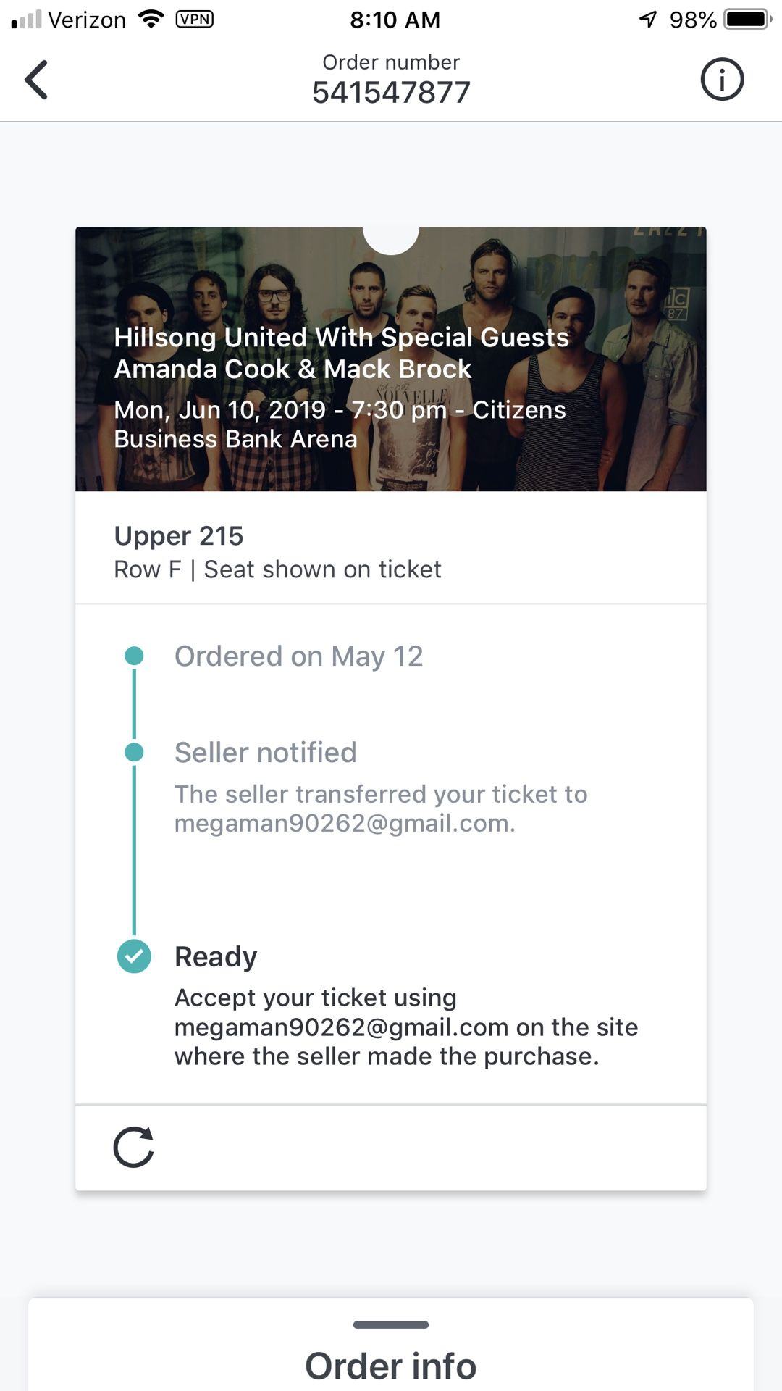Tap the Ready status heading
Viewport: 782px width, 1391px height.
pyautogui.click(x=216, y=957)
